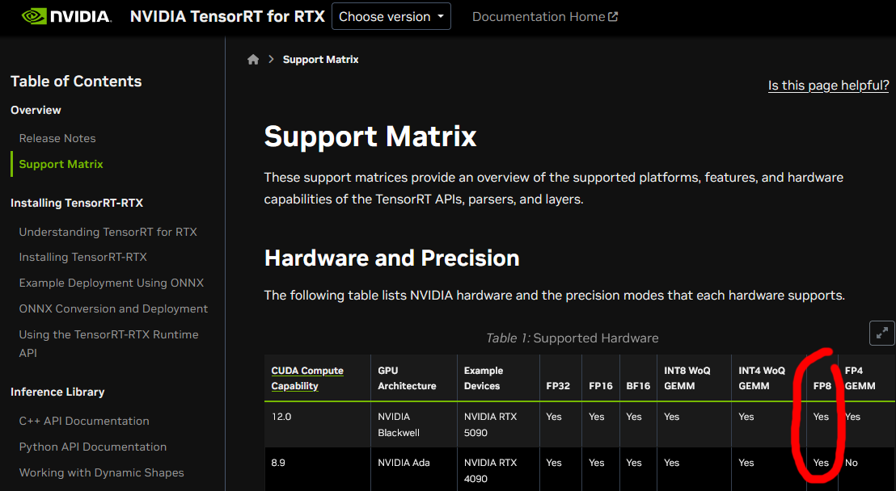Viewport: 896px width, 491px height.
Task: Open C++ API Documentation
Action: (84, 421)
